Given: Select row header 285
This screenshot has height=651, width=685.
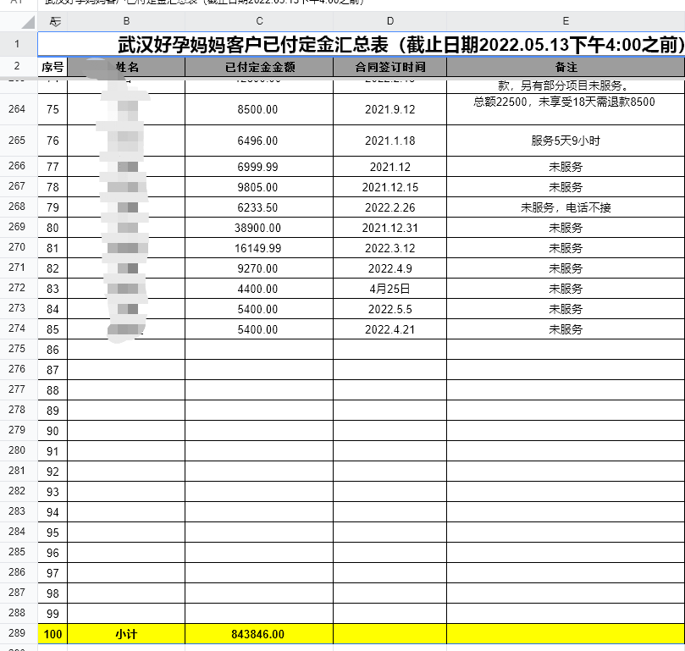Looking at the screenshot, I should tap(17, 552).
